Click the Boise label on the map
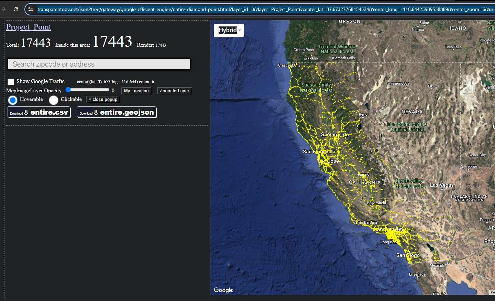 (x=424, y=23)
